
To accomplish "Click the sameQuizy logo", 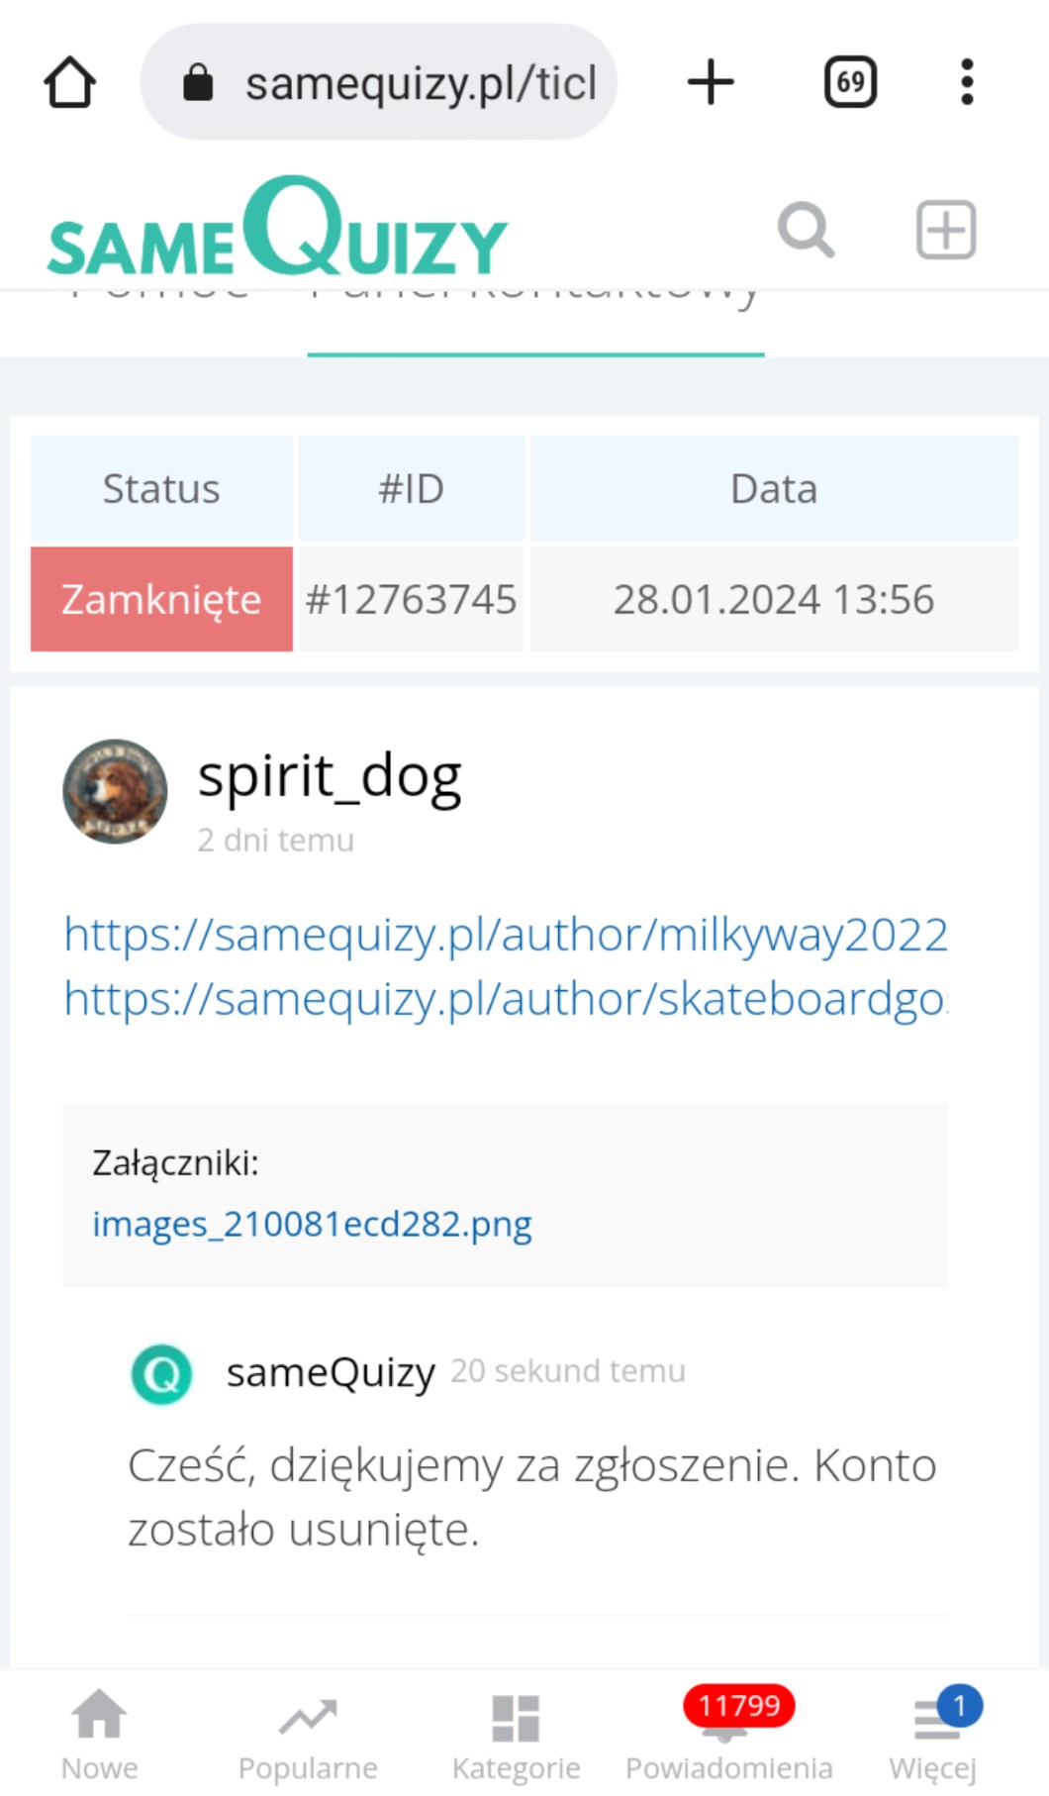I will tap(277, 230).
